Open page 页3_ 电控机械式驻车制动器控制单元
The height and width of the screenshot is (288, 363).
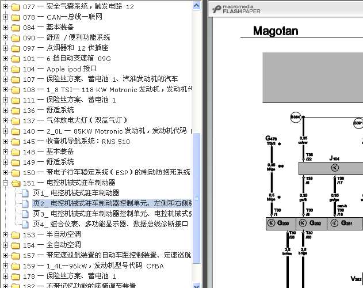(x=112, y=214)
